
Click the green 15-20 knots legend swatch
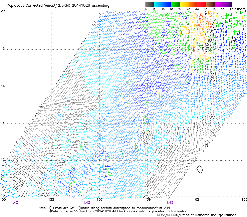tap(176, 4)
